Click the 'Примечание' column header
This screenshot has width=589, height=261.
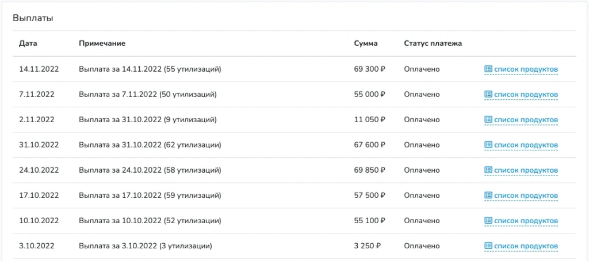coord(102,44)
